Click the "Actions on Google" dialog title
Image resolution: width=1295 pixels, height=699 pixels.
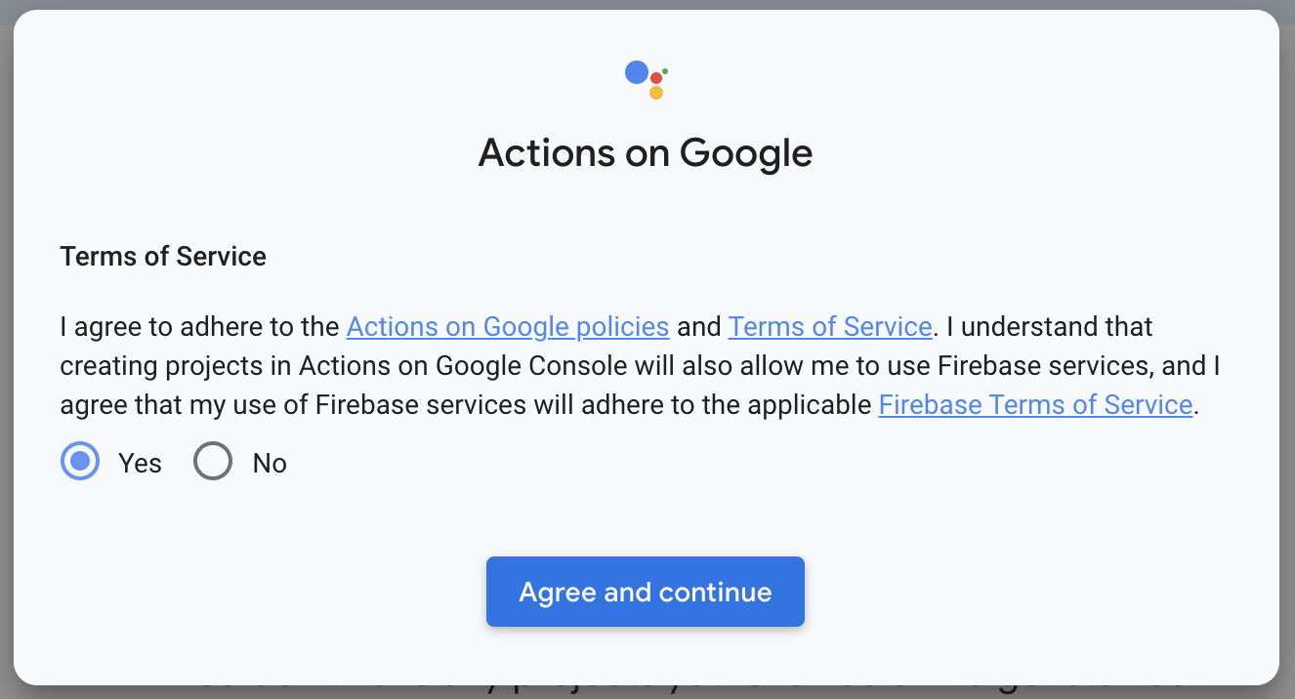646,153
